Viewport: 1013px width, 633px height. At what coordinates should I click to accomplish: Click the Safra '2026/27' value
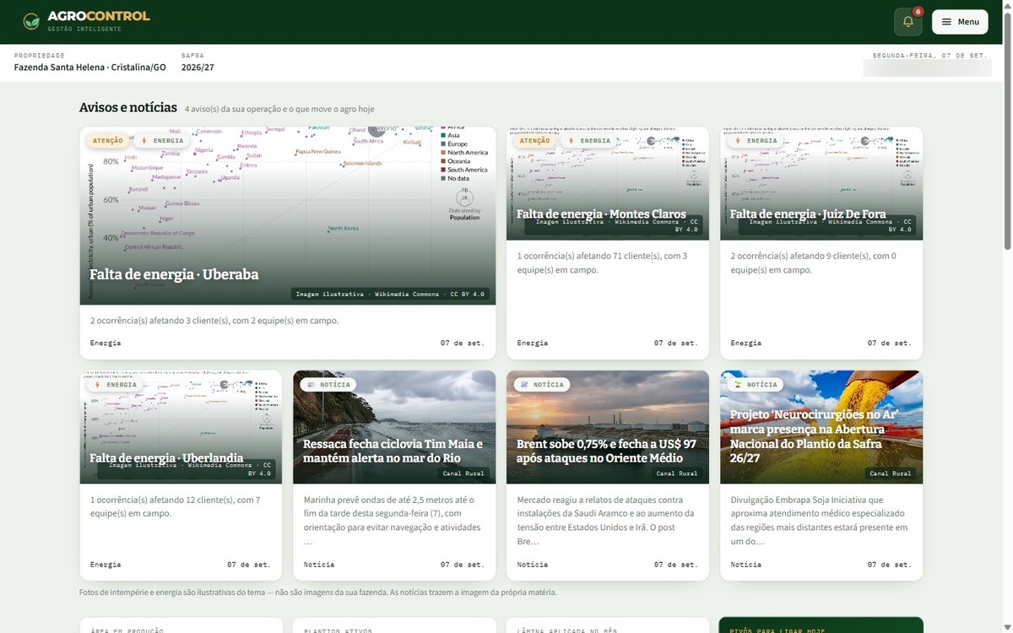click(x=198, y=68)
